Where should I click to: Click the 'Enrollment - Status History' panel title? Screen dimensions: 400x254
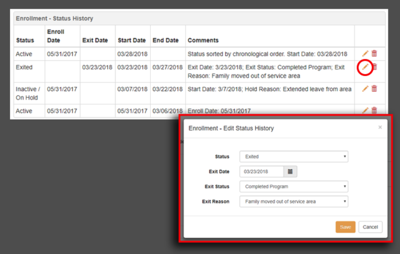(x=54, y=18)
